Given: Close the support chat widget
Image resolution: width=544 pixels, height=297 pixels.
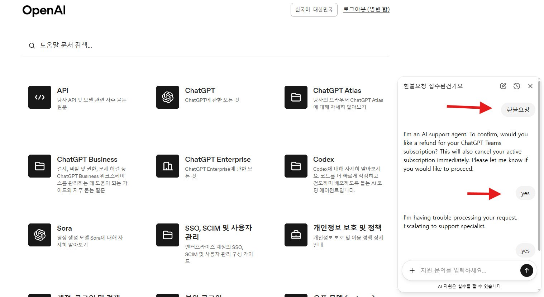Looking at the screenshot, I should [530, 86].
